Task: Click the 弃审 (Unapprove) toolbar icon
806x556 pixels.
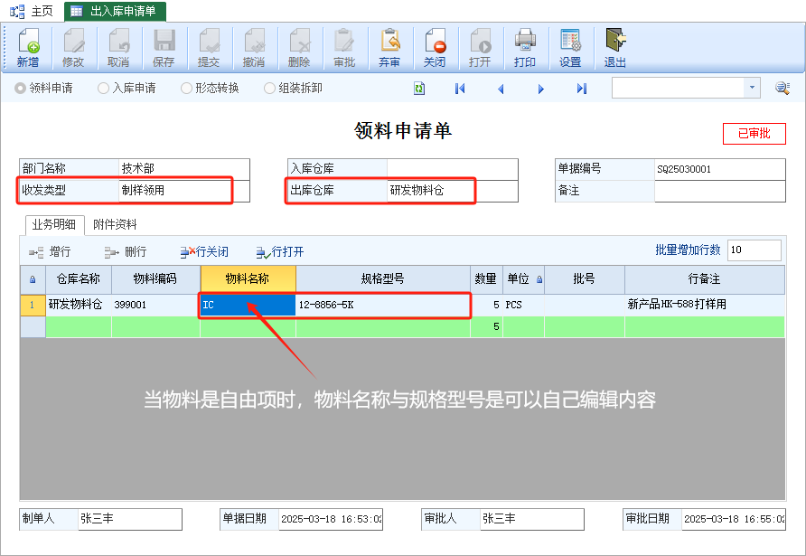Action: point(389,48)
